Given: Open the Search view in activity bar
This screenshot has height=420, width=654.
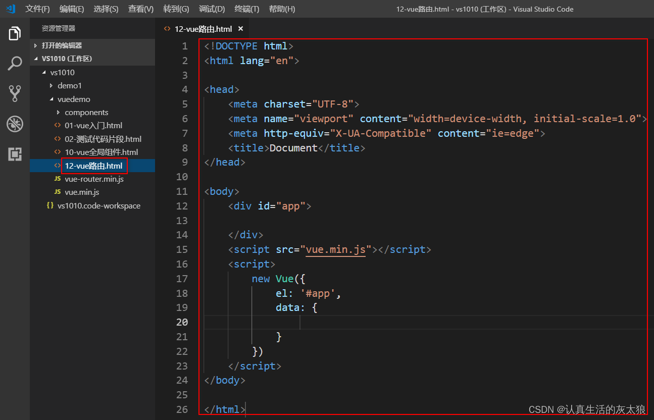Looking at the screenshot, I should [x=15, y=64].
